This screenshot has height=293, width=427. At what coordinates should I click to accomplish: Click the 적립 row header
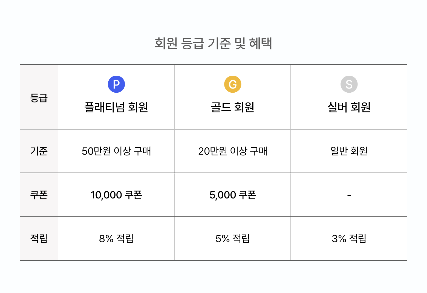39,238
